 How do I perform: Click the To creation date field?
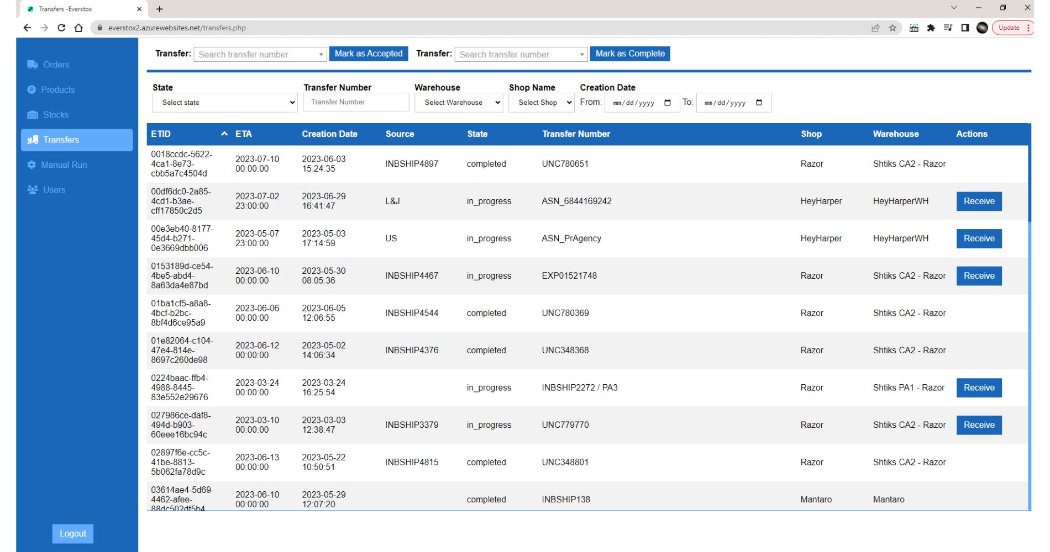733,103
